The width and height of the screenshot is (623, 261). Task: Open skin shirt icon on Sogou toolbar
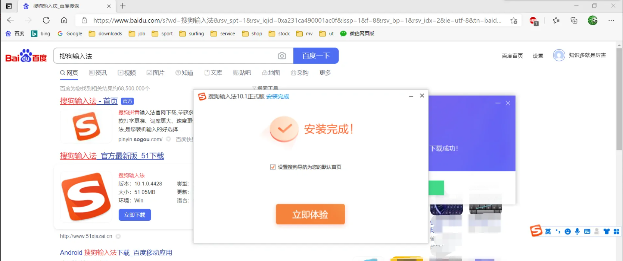607,232
